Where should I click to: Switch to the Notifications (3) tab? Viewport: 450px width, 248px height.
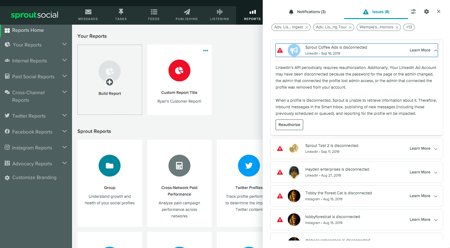coord(307,12)
